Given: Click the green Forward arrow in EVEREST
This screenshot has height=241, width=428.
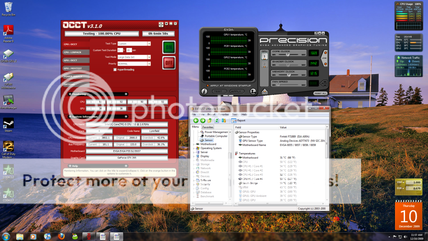Looking at the screenshot, I should (203, 120).
